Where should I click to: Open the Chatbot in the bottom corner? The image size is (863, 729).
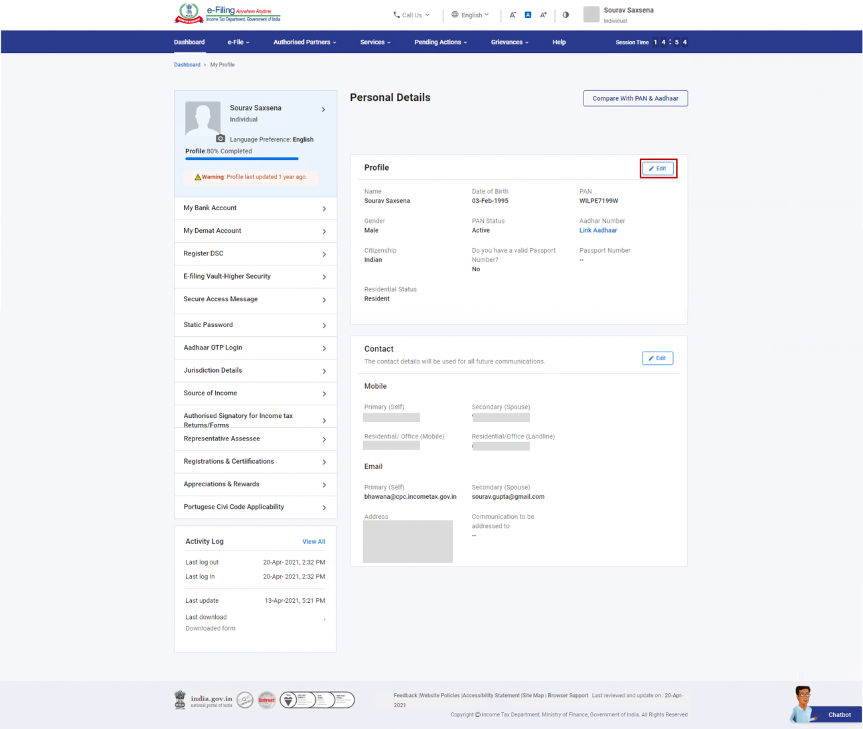[838, 714]
